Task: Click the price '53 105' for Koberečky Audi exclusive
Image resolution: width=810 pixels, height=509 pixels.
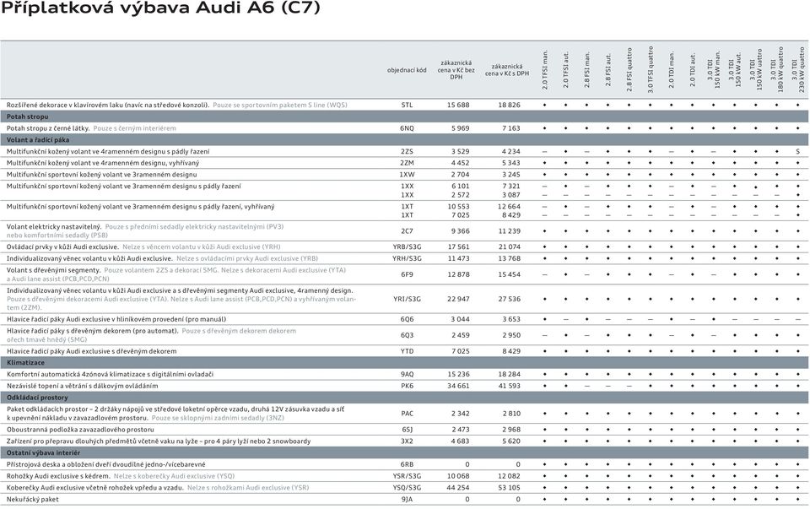Action: [x=510, y=488]
